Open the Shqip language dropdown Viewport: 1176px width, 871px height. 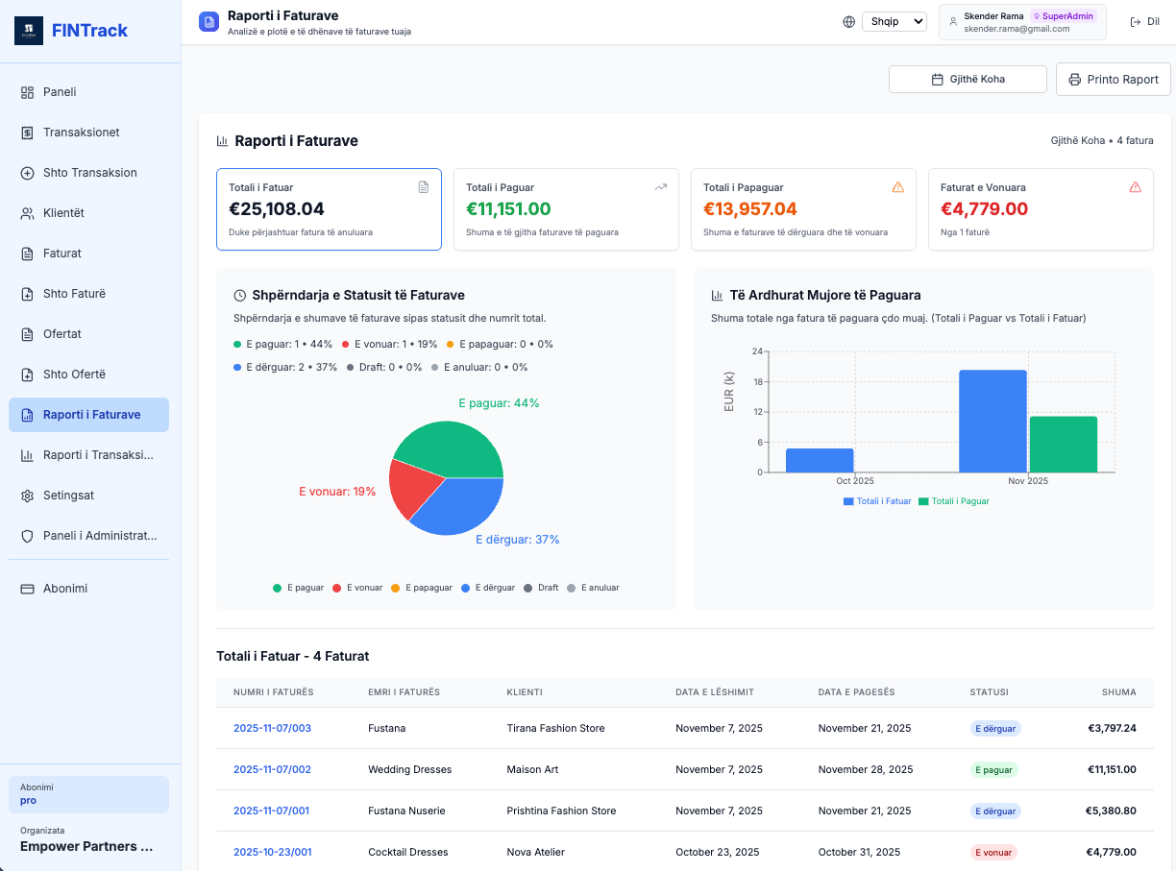[x=894, y=20]
